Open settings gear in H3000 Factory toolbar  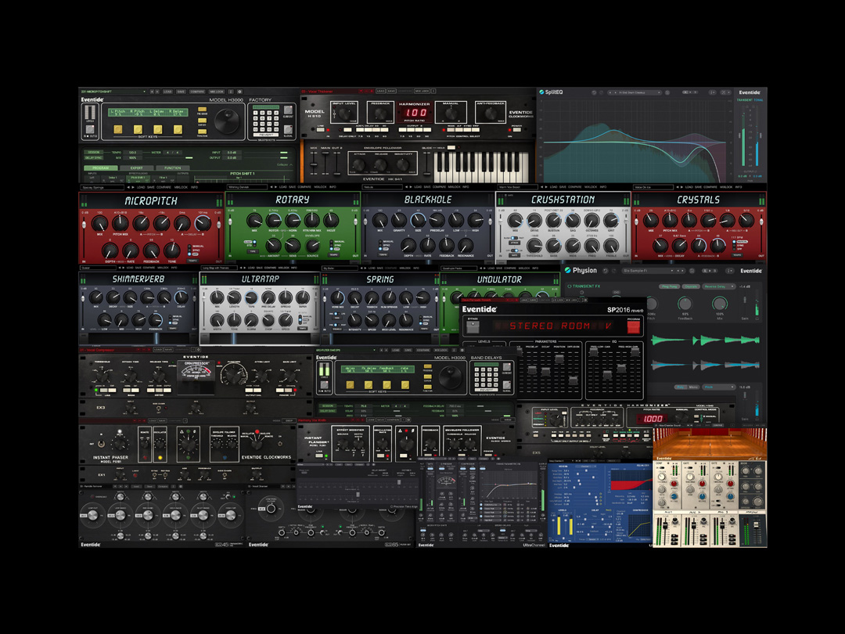coord(240,92)
